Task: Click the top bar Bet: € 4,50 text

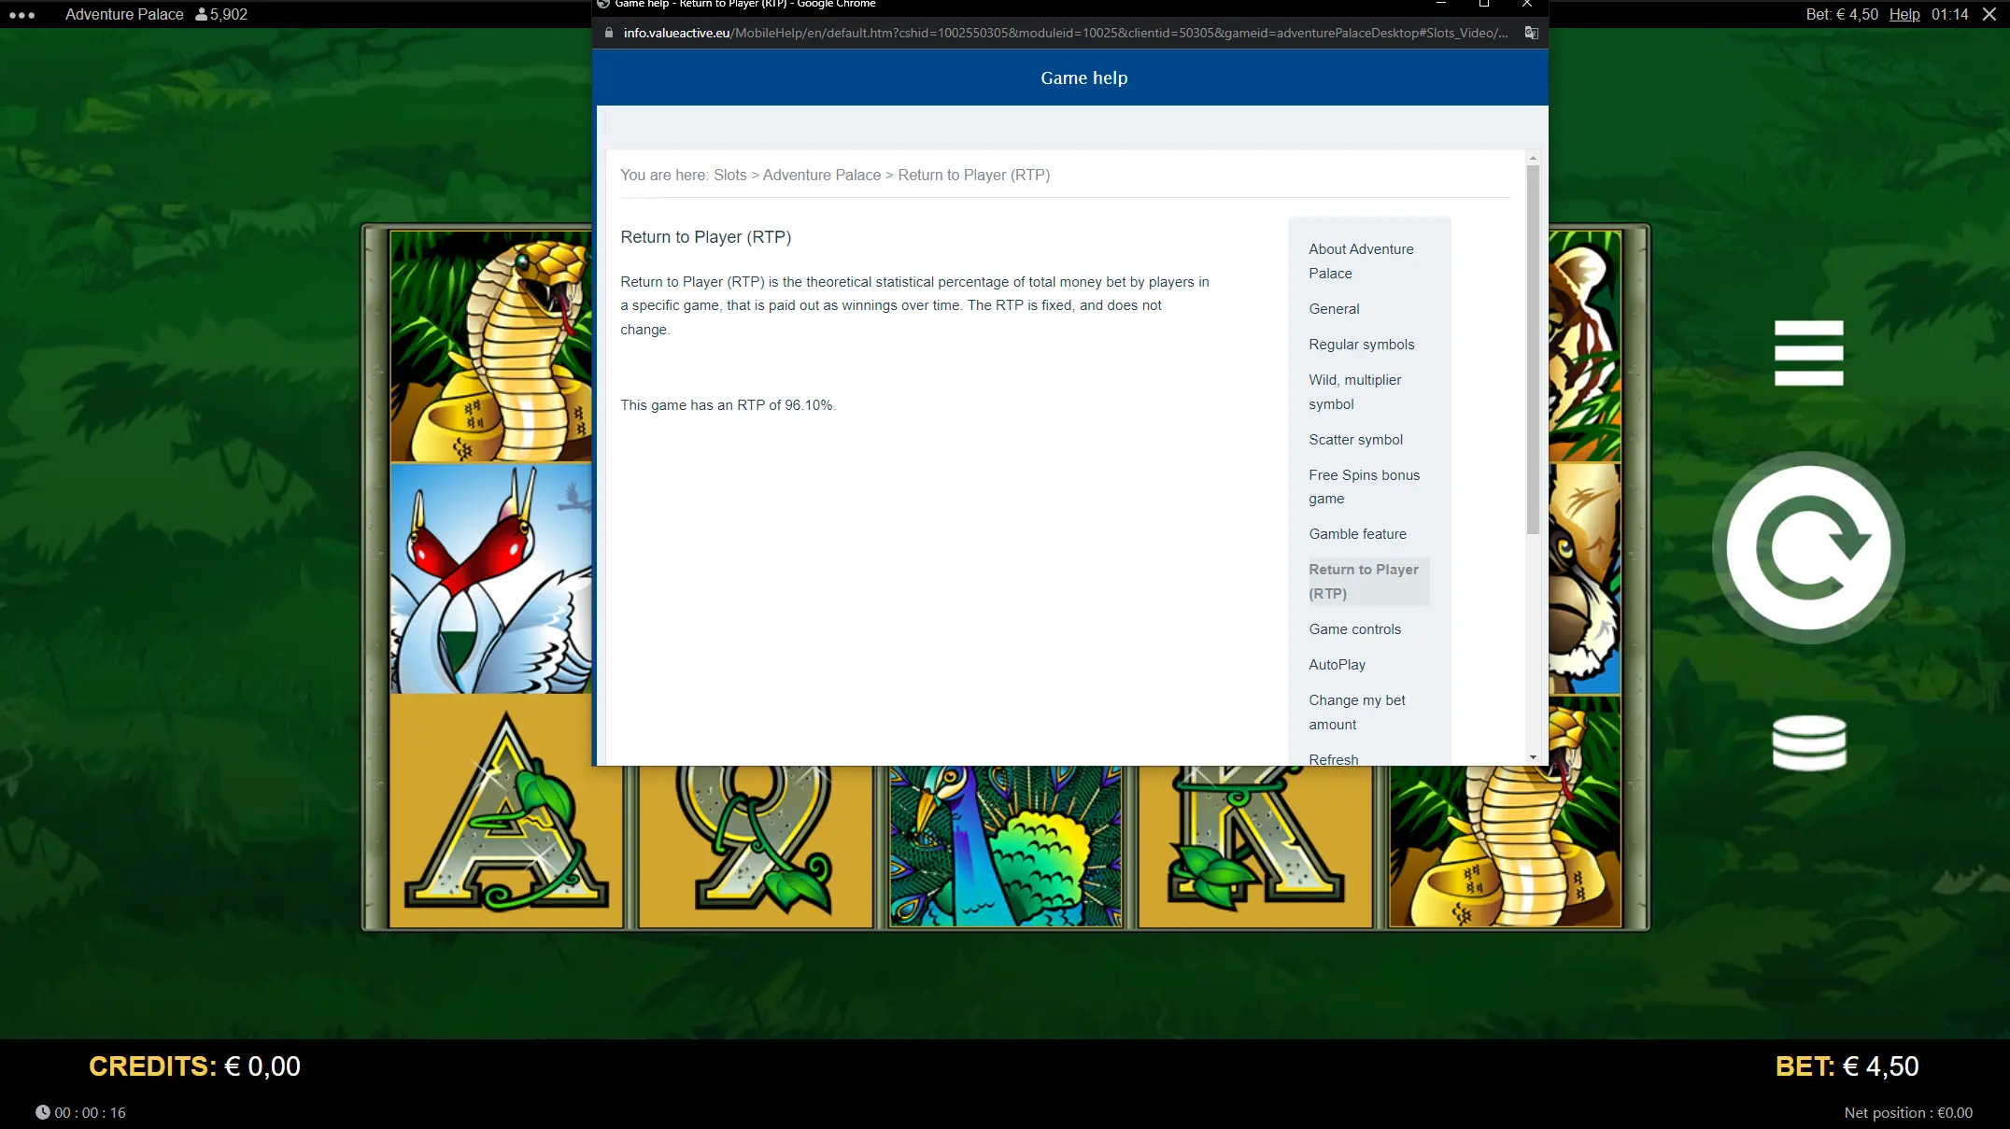Action: pos(1842,14)
